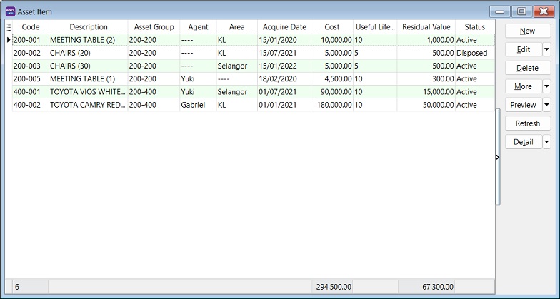Collapse the side button panel arrow
Viewport: 560px width, 299px height.
click(497, 157)
